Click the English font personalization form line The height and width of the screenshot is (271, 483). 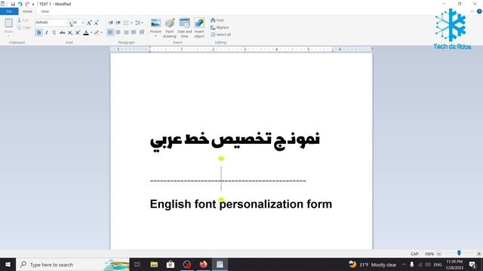pos(241,204)
